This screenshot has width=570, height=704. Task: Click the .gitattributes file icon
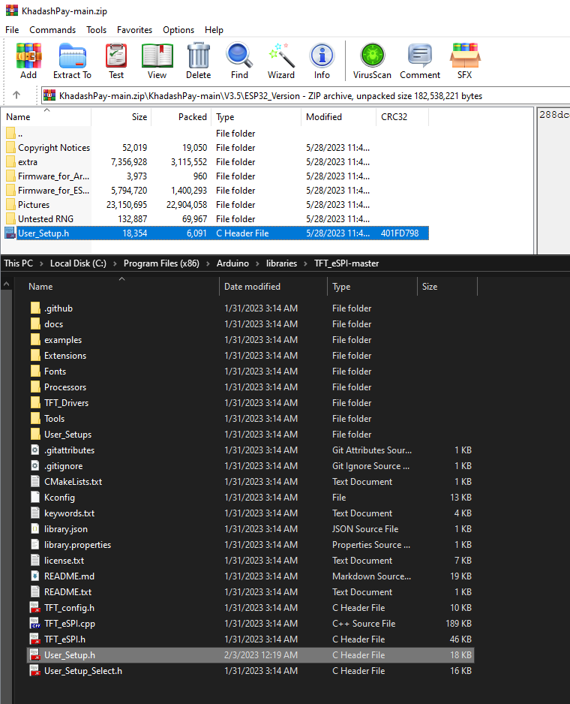tap(35, 450)
